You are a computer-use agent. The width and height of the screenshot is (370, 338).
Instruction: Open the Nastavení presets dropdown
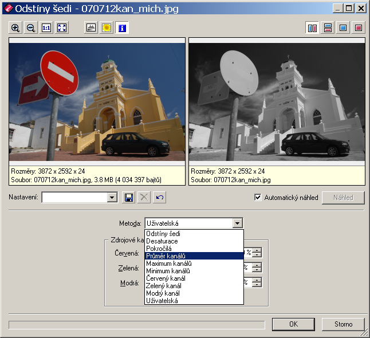(x=112, y=198)
